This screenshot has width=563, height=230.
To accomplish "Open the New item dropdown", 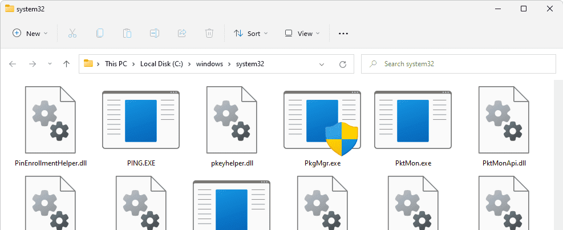I will point(30,34).
